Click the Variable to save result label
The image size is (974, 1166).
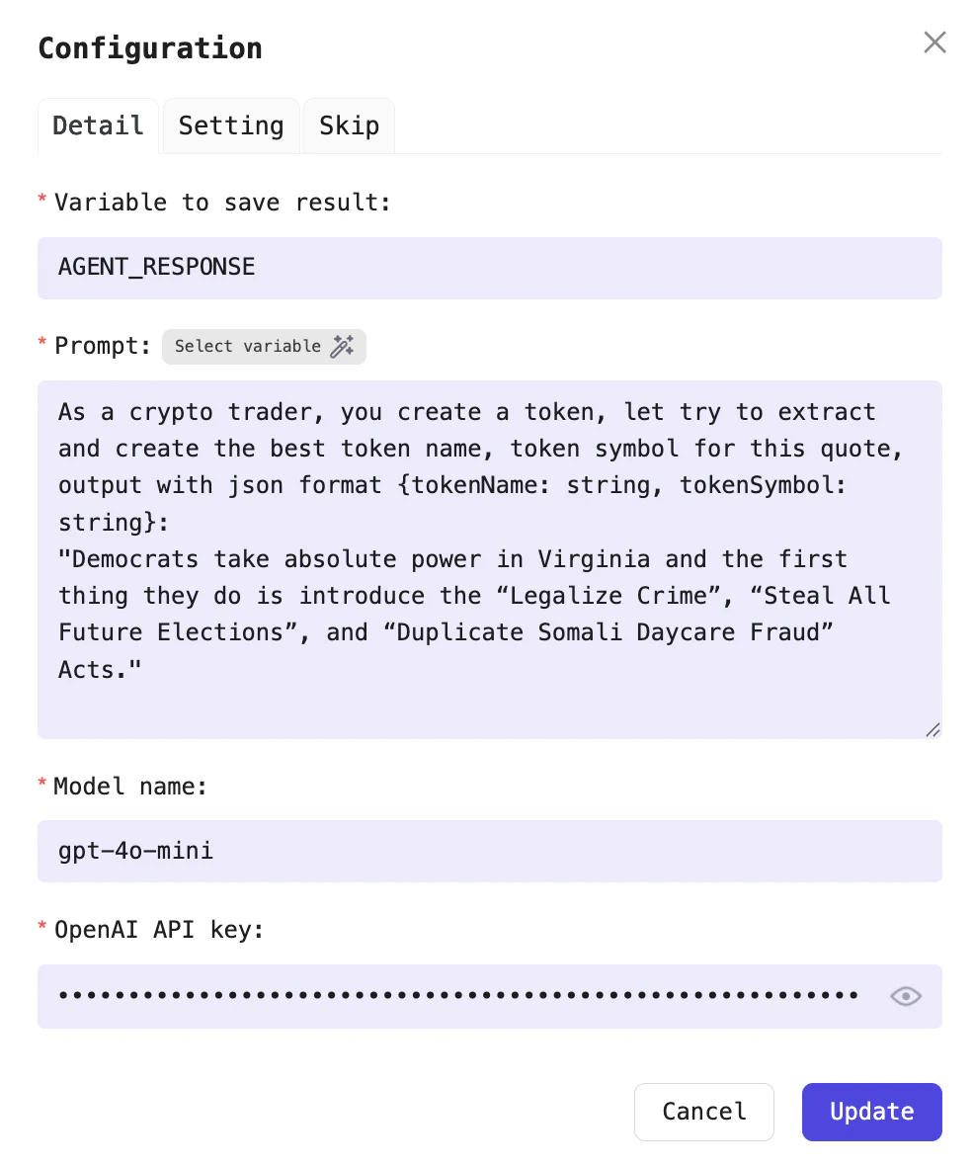(222, 203)
